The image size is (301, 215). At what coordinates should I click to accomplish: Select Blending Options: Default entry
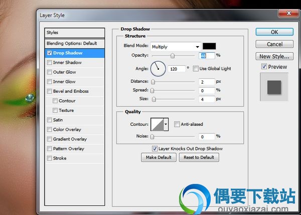click(x=74, y=43)
